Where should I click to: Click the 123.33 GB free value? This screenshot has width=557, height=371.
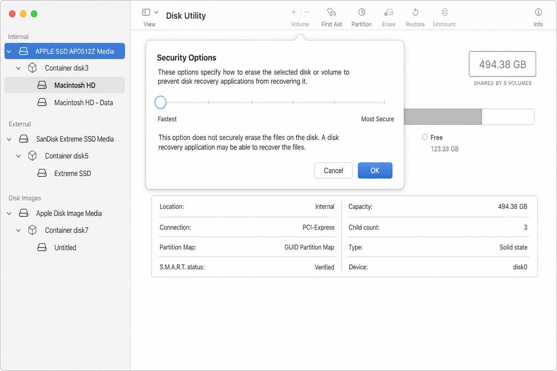coord(445,149)
